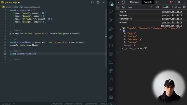Open the DevTools customize kebab menu
The image size is (187, 105).
184,2
